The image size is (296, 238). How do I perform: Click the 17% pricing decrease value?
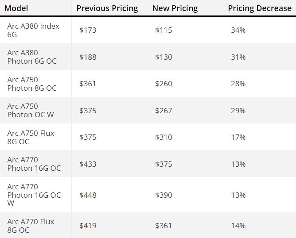click(238, 137)
